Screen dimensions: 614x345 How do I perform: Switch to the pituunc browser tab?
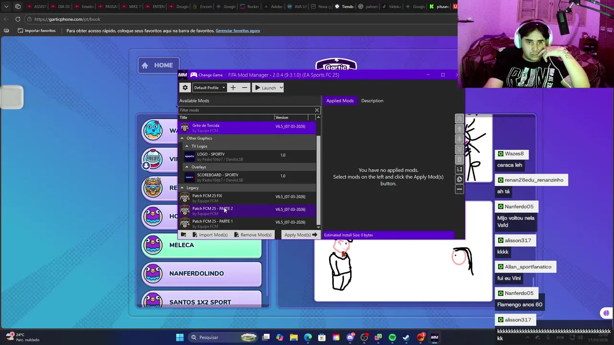[x=439, y=7]
